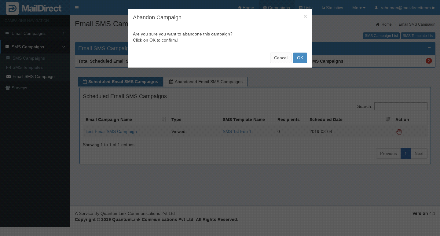Sort by Scheduled Date icon
440x236 pixels.
click(388, 120)
